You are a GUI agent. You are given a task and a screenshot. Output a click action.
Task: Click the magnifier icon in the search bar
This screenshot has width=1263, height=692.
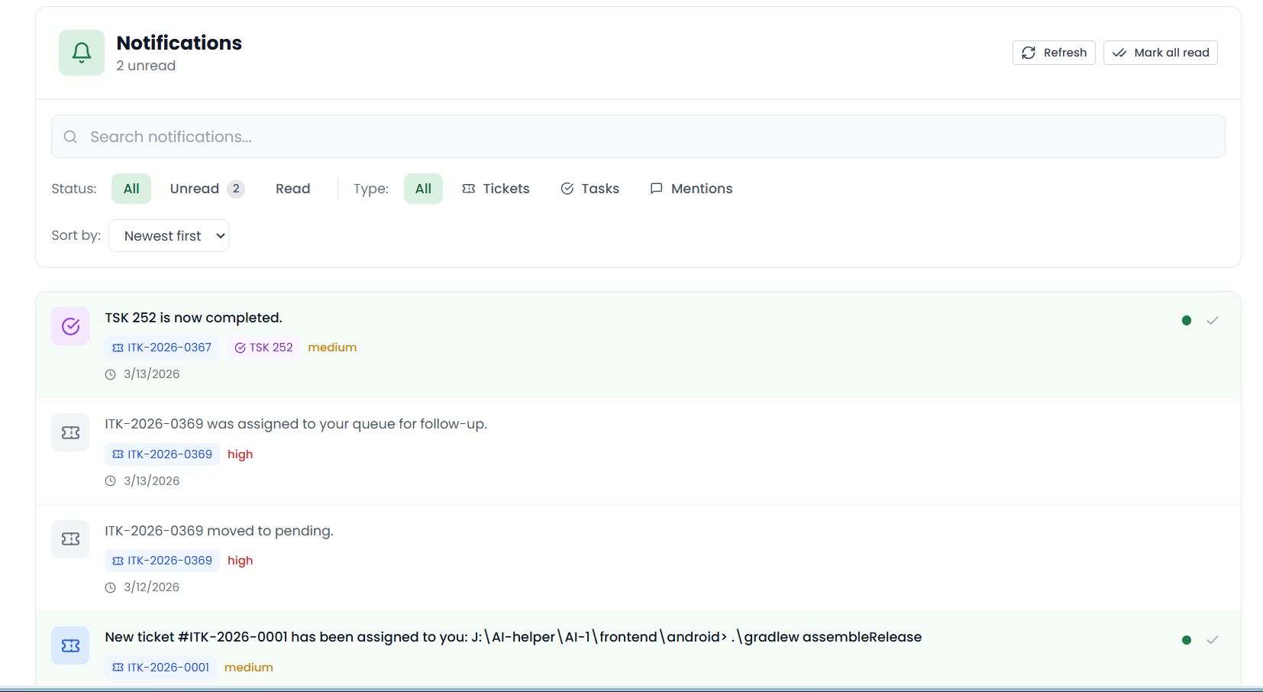[70, 137]
